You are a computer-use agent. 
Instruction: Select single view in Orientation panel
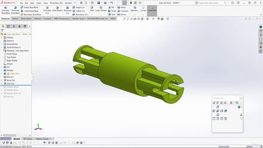point(214,119)
